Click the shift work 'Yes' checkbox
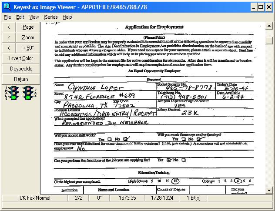 [110, 139]
